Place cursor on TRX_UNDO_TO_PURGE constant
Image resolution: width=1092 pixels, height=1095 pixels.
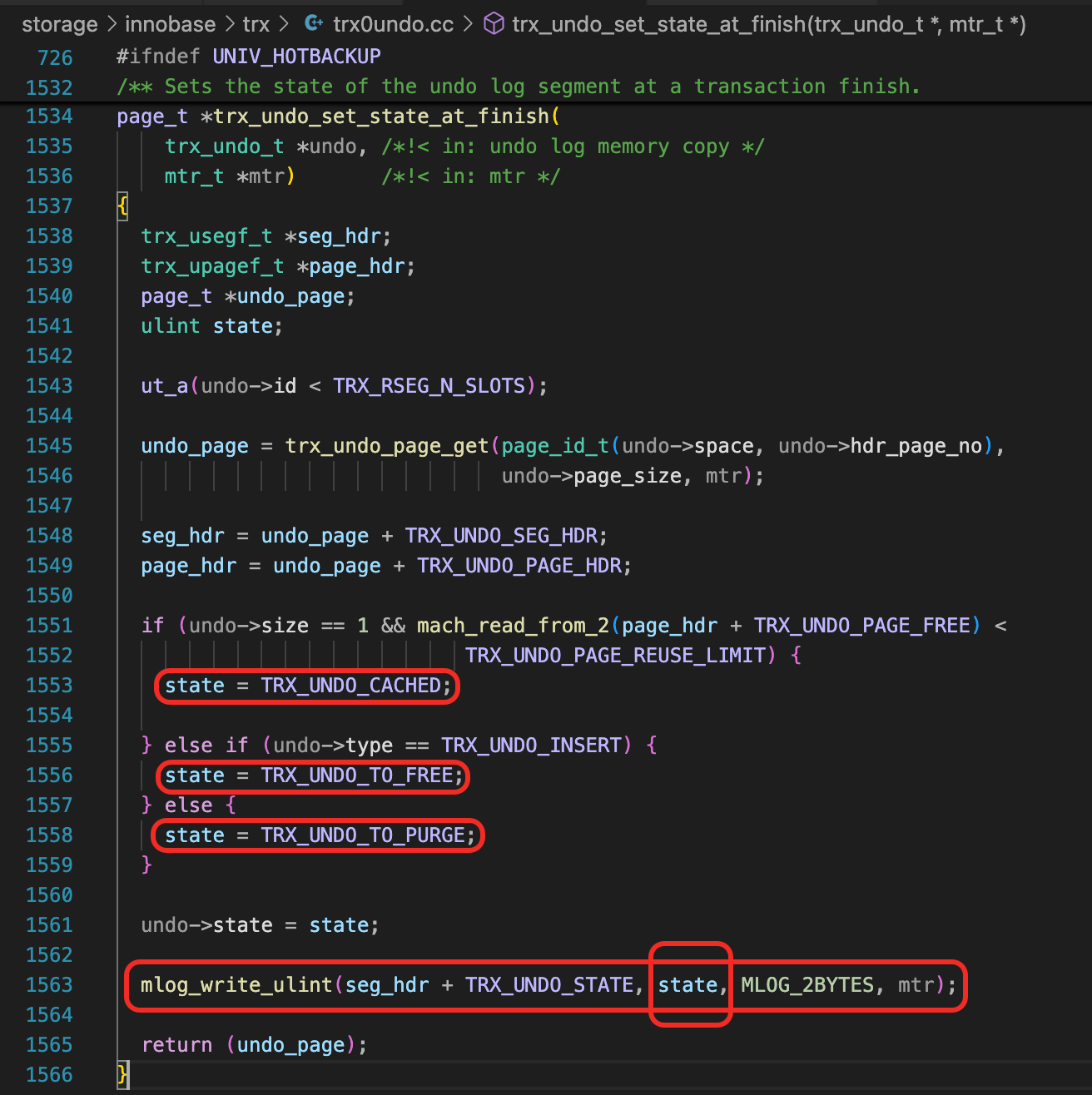pyautogui.click(x=362, y=835)
